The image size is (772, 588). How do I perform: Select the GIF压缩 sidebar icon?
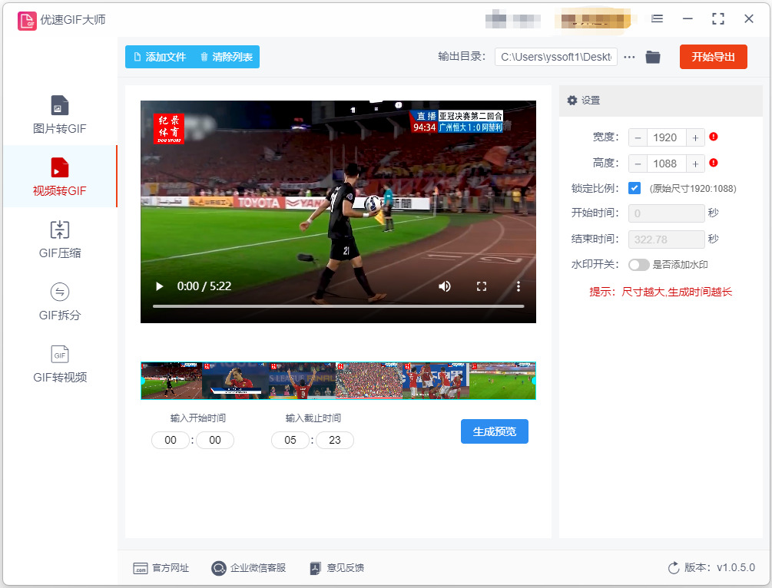click(60, 230)
